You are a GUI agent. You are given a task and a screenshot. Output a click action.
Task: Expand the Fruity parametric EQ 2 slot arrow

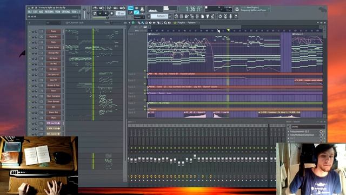click(x=288, y=132)
